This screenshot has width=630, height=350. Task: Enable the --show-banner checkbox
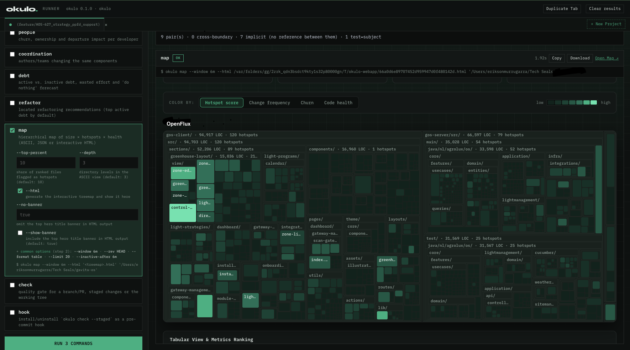[20, 233]
